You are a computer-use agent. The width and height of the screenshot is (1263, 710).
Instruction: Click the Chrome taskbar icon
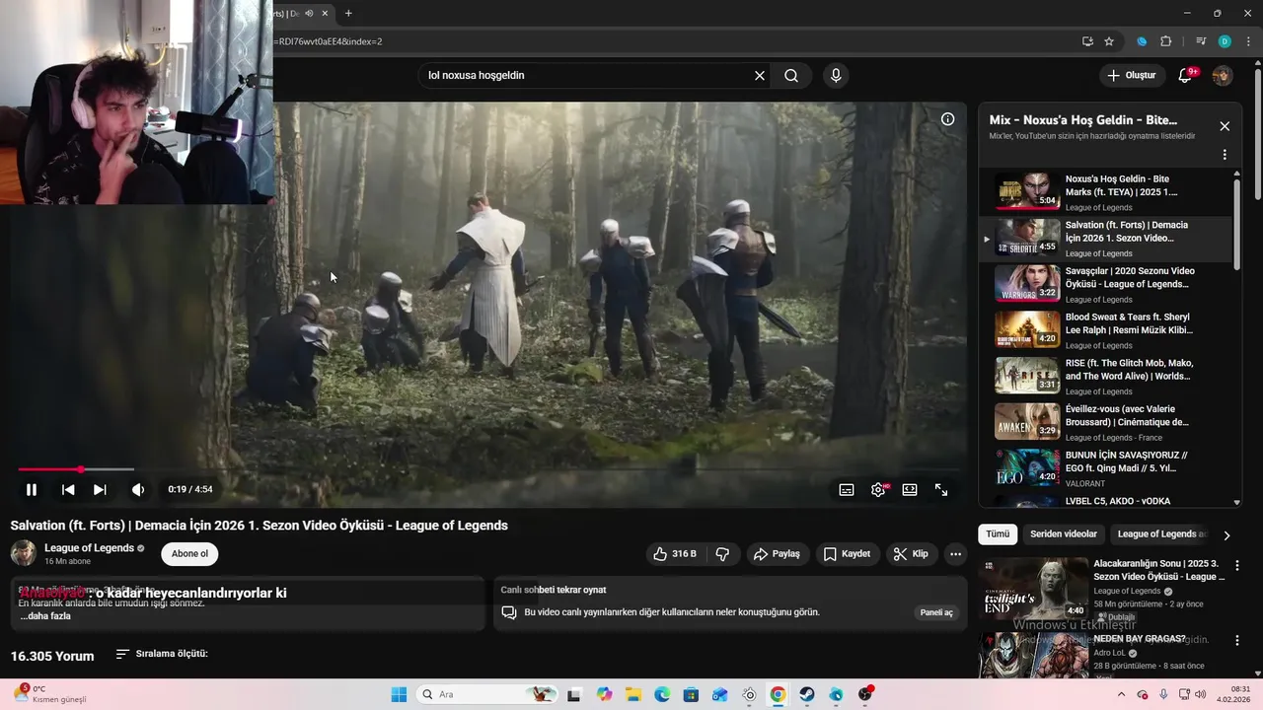point(778,694)
